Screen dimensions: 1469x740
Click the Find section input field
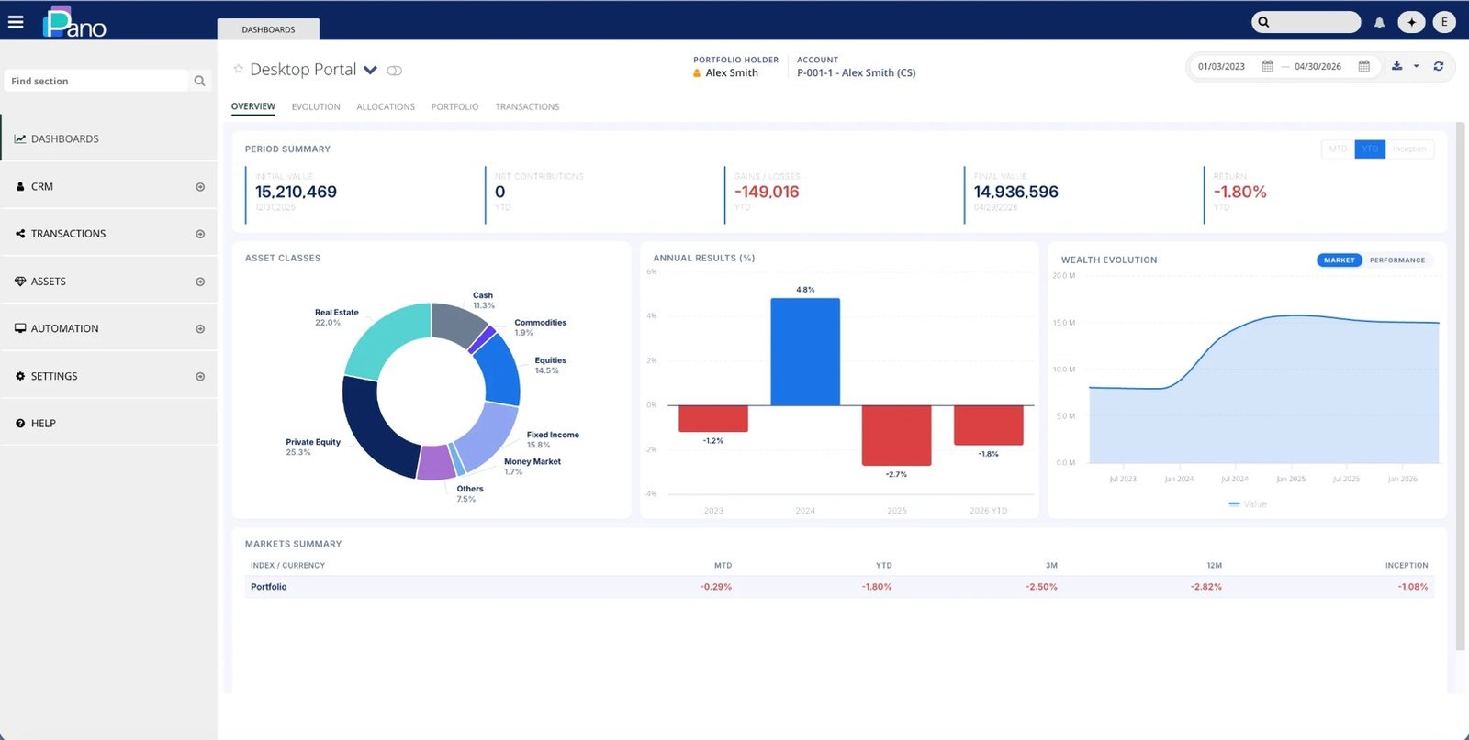[x=96, y=81]
